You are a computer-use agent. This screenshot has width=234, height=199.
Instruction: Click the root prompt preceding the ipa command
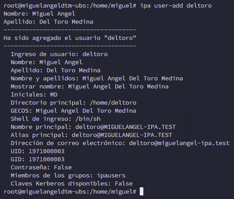(x=70, y=5)
